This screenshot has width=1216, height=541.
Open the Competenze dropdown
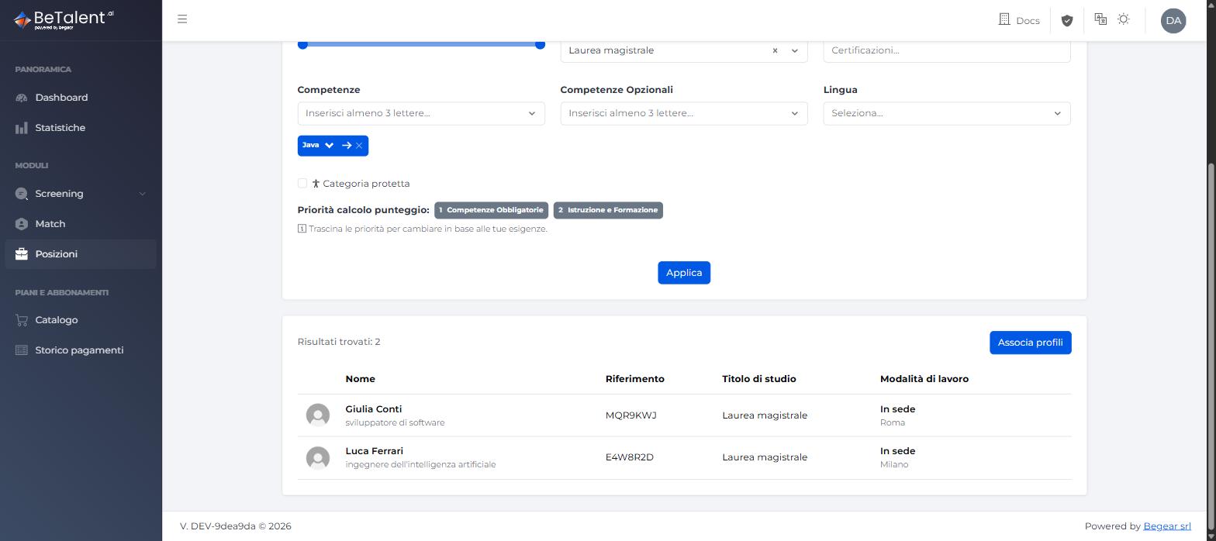tap(421, 113)
